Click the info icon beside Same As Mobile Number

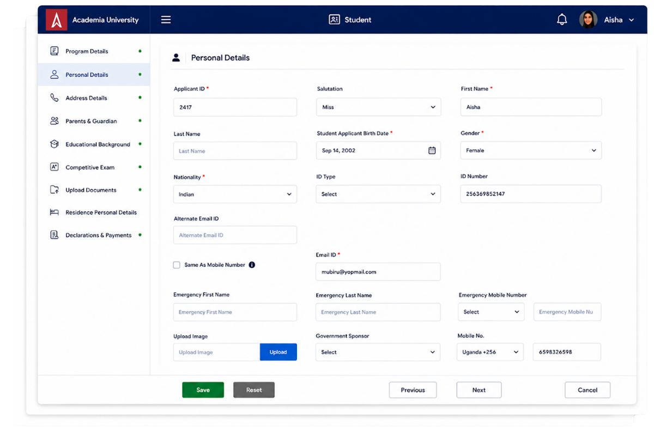tap(252, 265)
